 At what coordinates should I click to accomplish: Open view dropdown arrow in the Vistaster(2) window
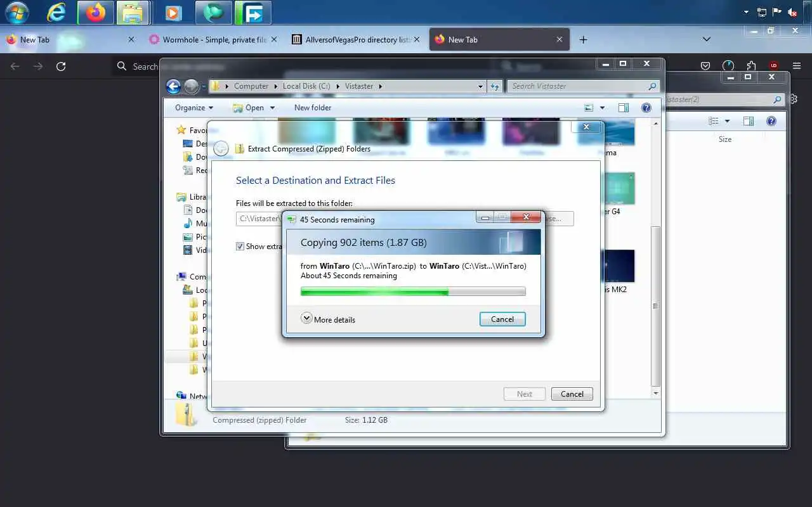coord(727,121)
